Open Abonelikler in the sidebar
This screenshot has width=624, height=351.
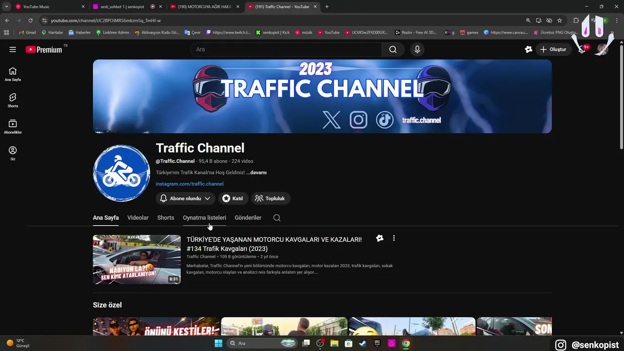point(13,127)
